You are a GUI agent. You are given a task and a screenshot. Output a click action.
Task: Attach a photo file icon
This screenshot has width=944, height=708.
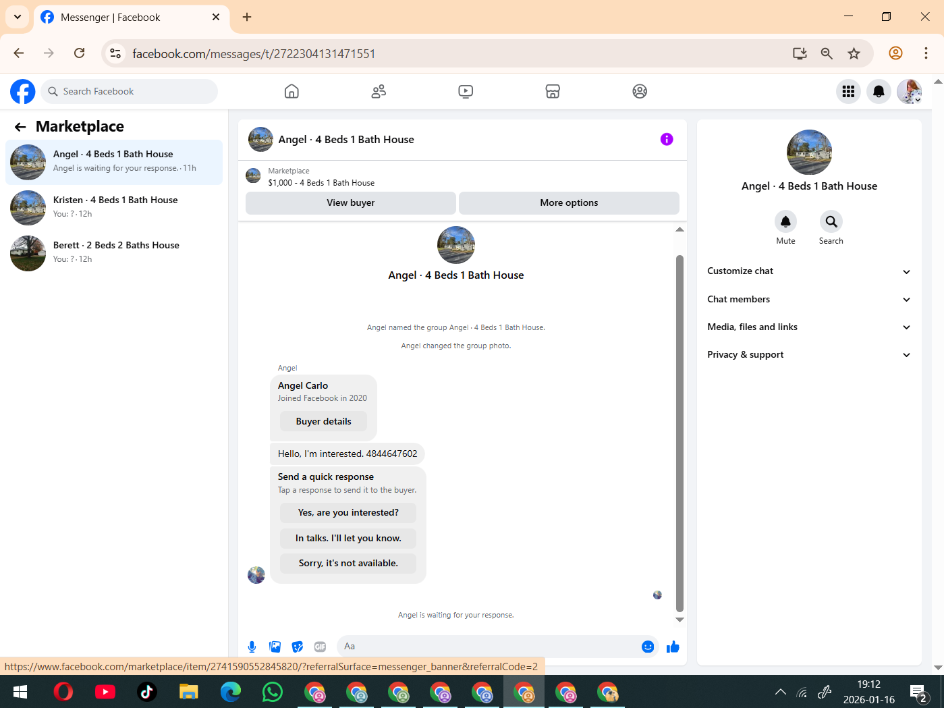coord(275,647)
